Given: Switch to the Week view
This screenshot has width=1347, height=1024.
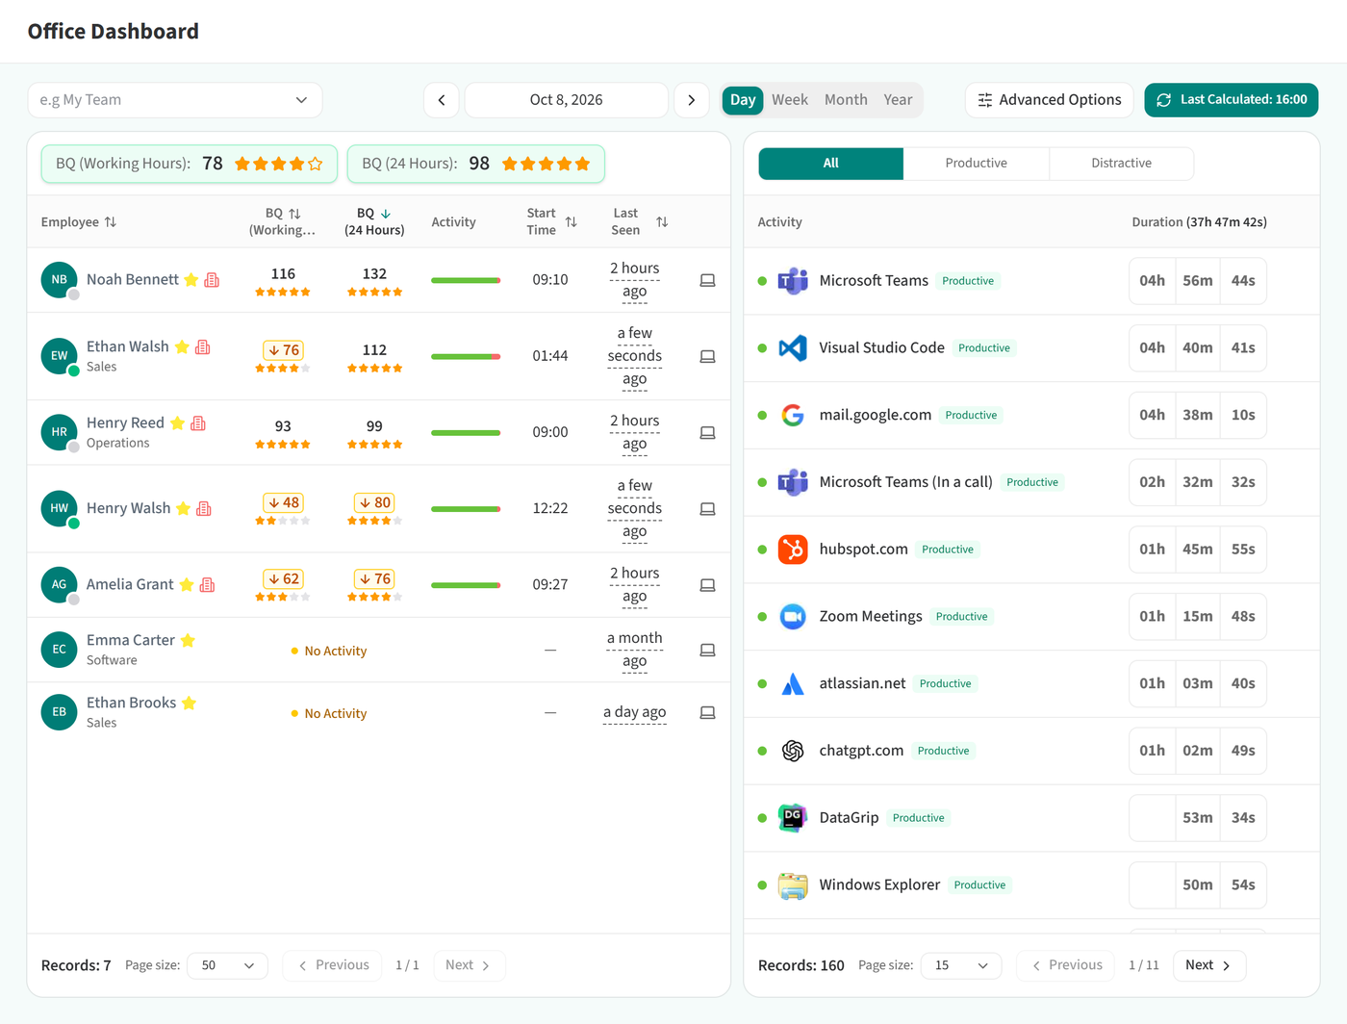Looking at the screenshot, I should [x=790, y=100].
